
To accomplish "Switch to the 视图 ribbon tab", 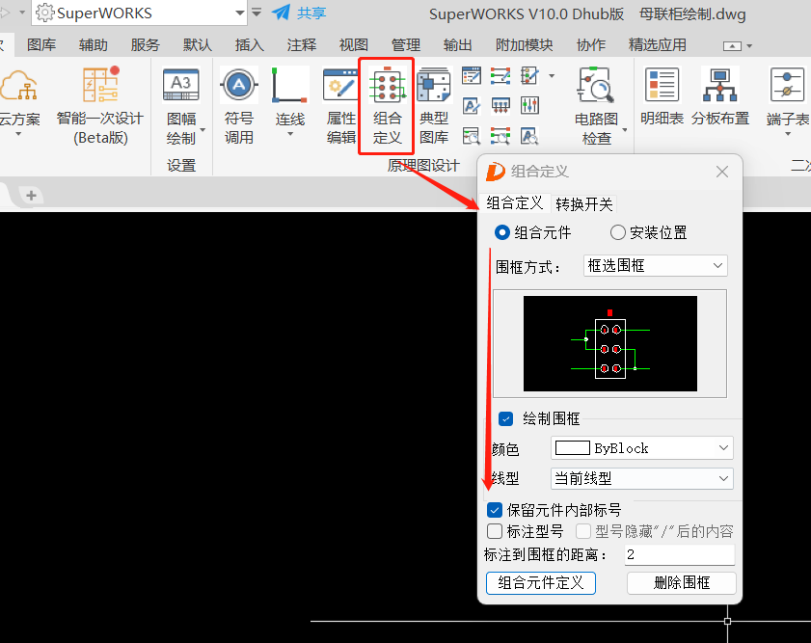I will tap(353, 45).
